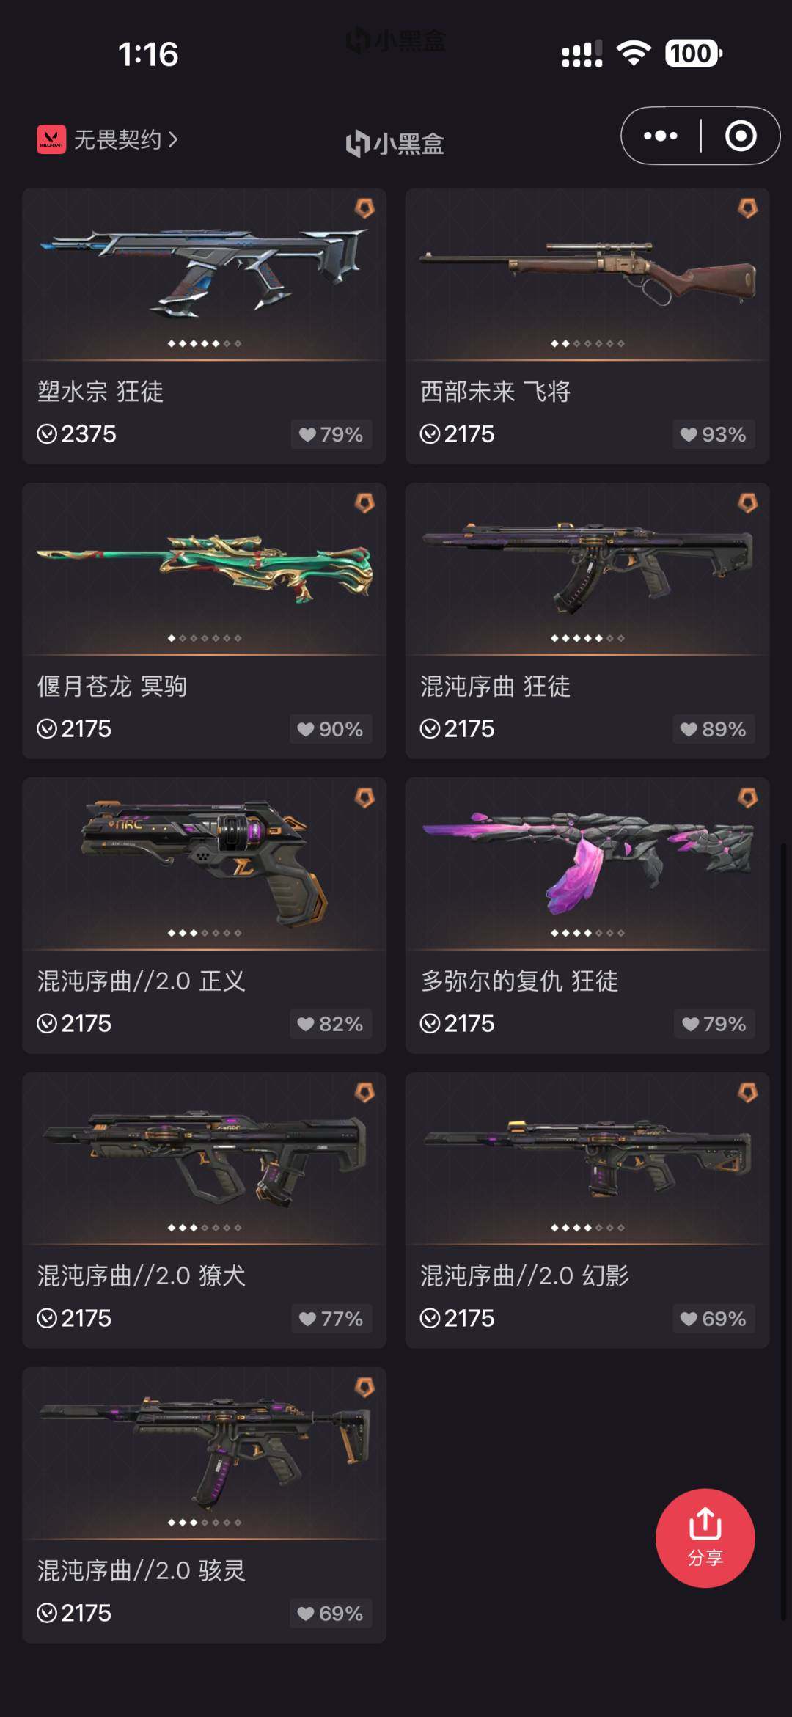The width and height of the screenshot is (792, 1717).
Task: Tap rarity badge on 多弥尔的复仇 狂徒 card
Action: (x=747, y=797)
